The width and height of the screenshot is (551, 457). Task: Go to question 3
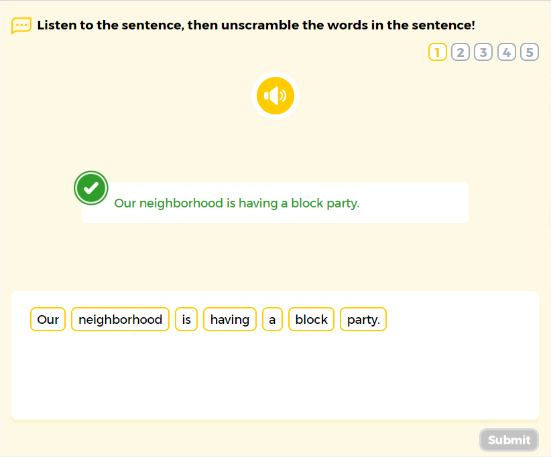coord(483,52)
